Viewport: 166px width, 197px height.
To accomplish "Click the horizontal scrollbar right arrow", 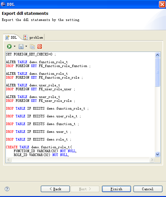I will coord(152,160).
